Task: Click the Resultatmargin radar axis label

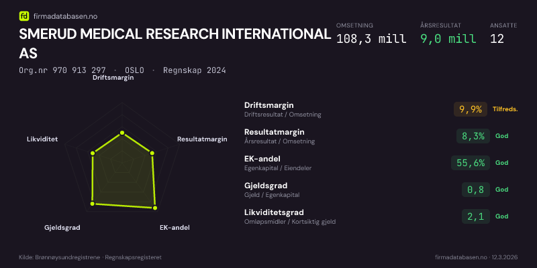Action: [202, 139]
